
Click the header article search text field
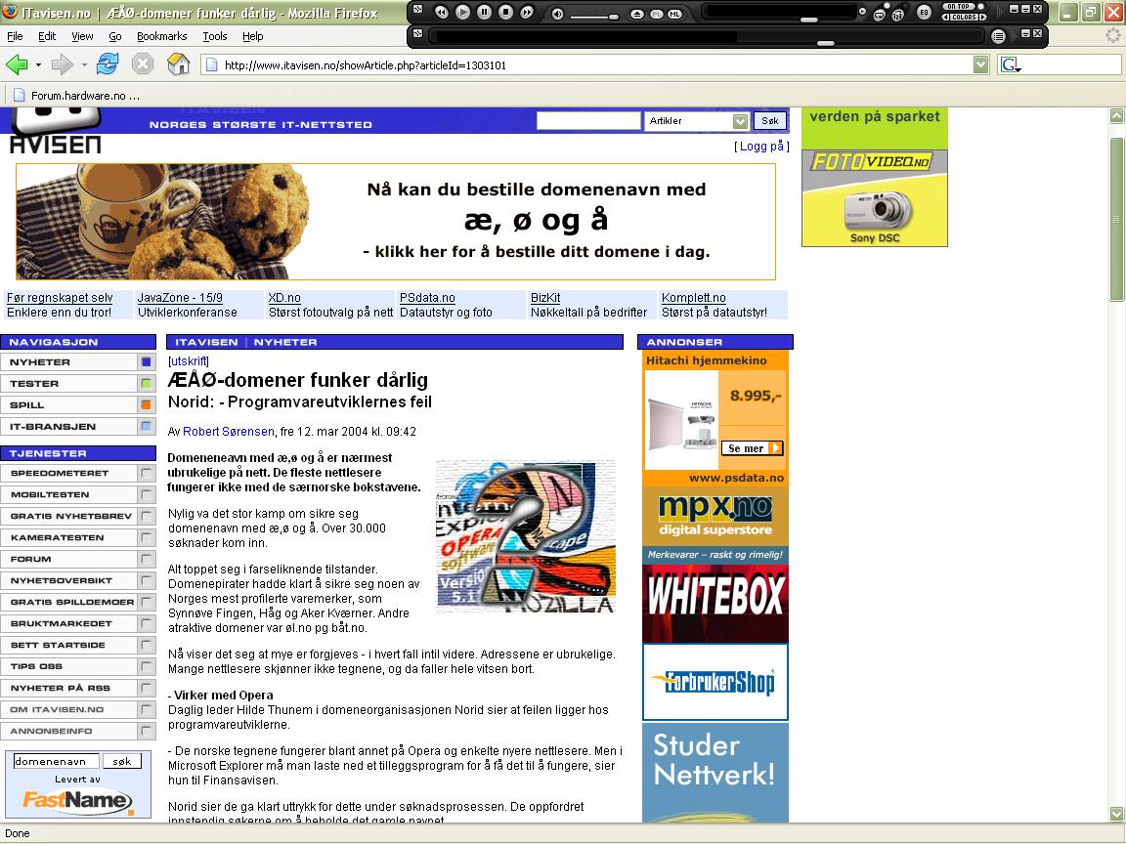click(x=588, y=121)
